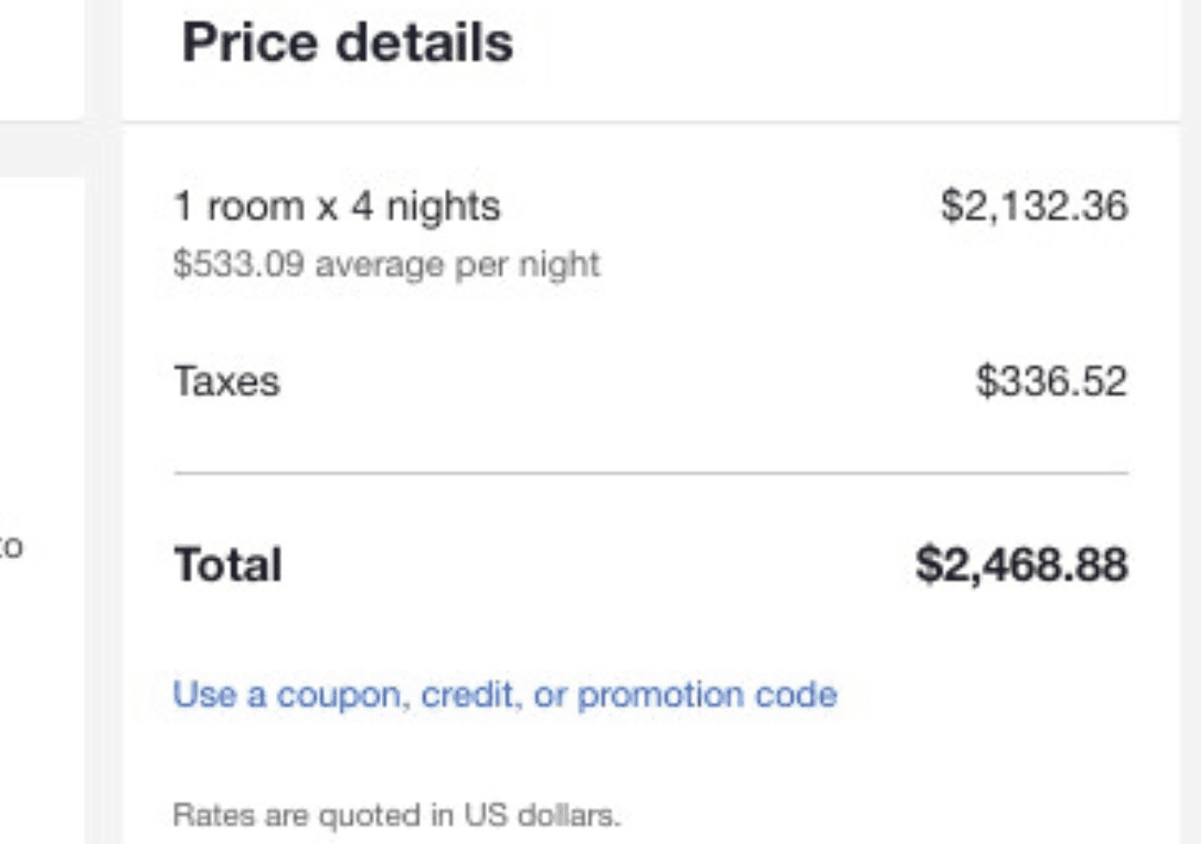Click the partially visible "to" text at left
The width and height of the screenshot is (1201, 844).
11,546
